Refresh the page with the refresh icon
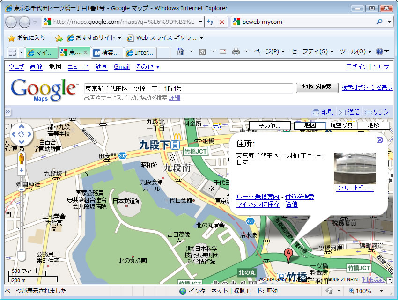This screenshot has width=398, height=300. pyautogui.click(x=210, y=22)
